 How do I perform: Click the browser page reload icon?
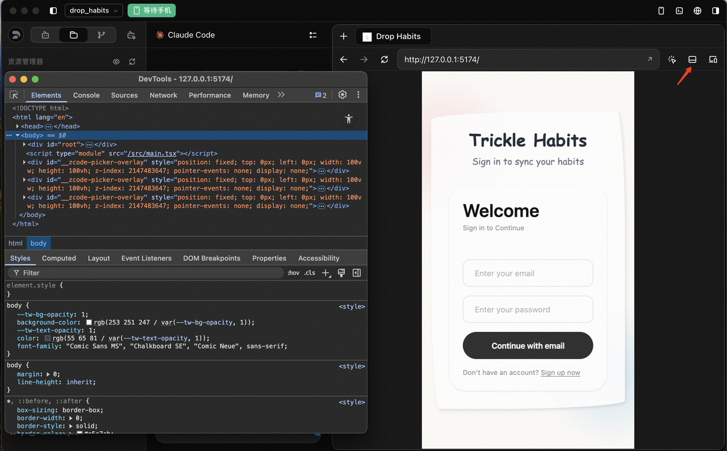(385, 60)
